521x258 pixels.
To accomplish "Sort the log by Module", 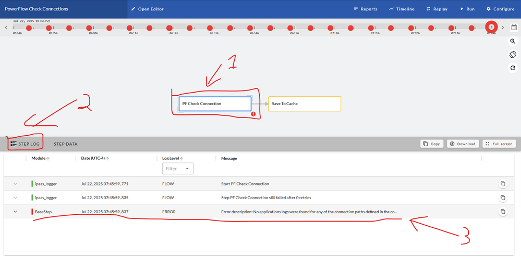I will (41, 158).
